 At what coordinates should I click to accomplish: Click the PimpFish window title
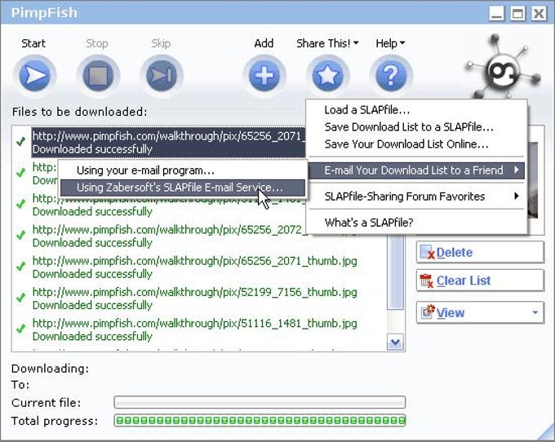tap(44, 13)
